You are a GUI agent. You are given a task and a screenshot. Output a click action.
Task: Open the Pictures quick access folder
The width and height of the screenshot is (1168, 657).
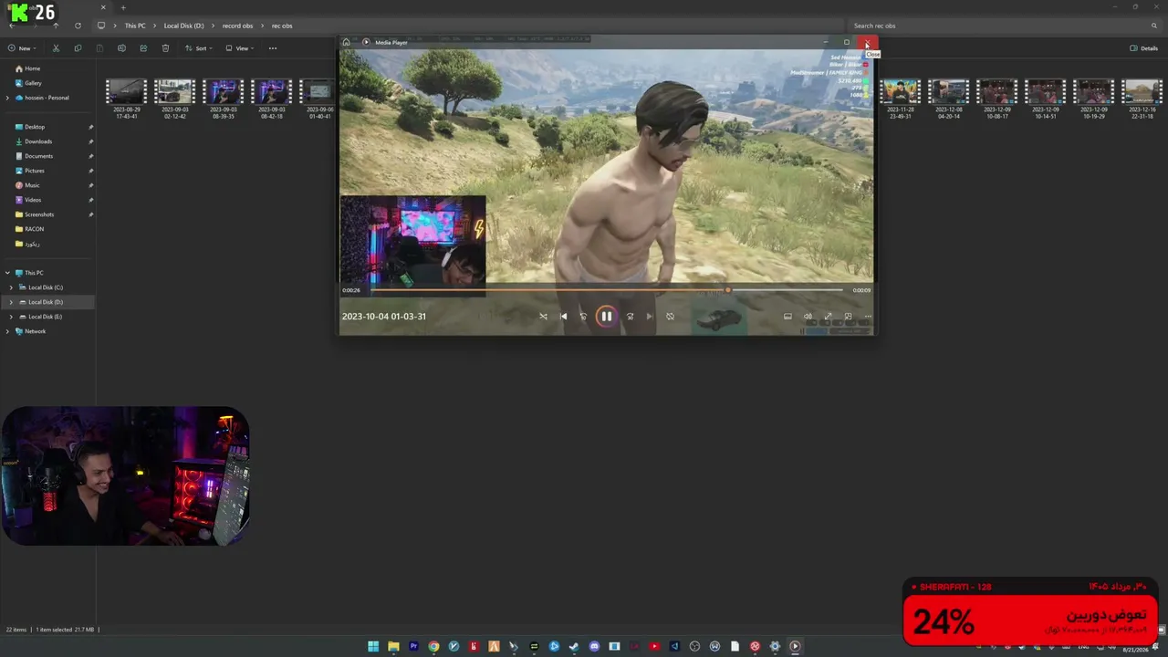[35, 171]
